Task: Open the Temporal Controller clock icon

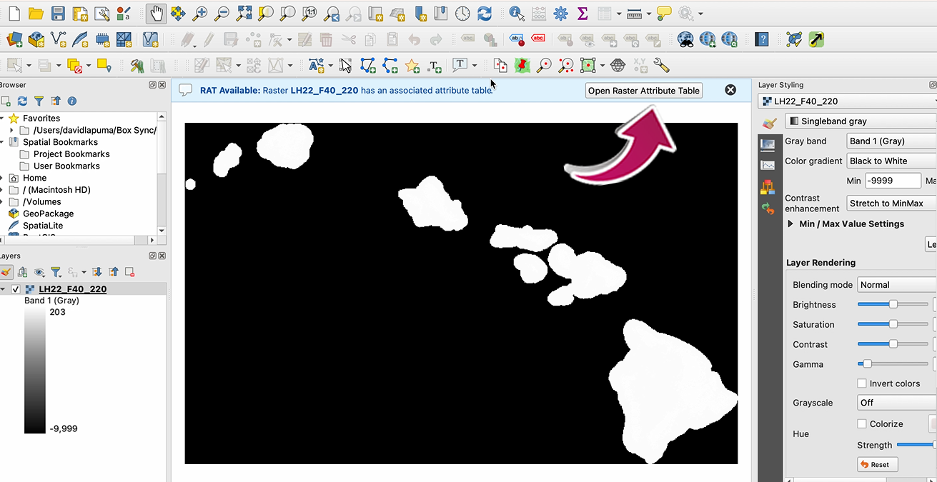Action: click(464, 13)
